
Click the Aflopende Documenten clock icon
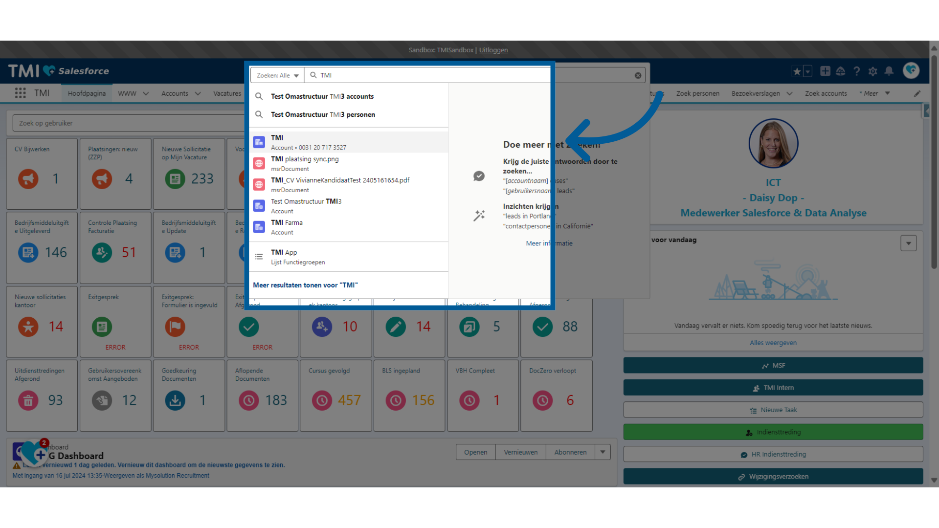[x=249, y=400]
